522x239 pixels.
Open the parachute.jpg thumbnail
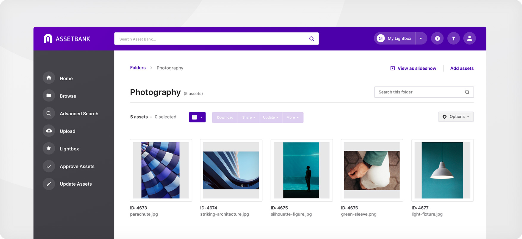pos(161,170)
